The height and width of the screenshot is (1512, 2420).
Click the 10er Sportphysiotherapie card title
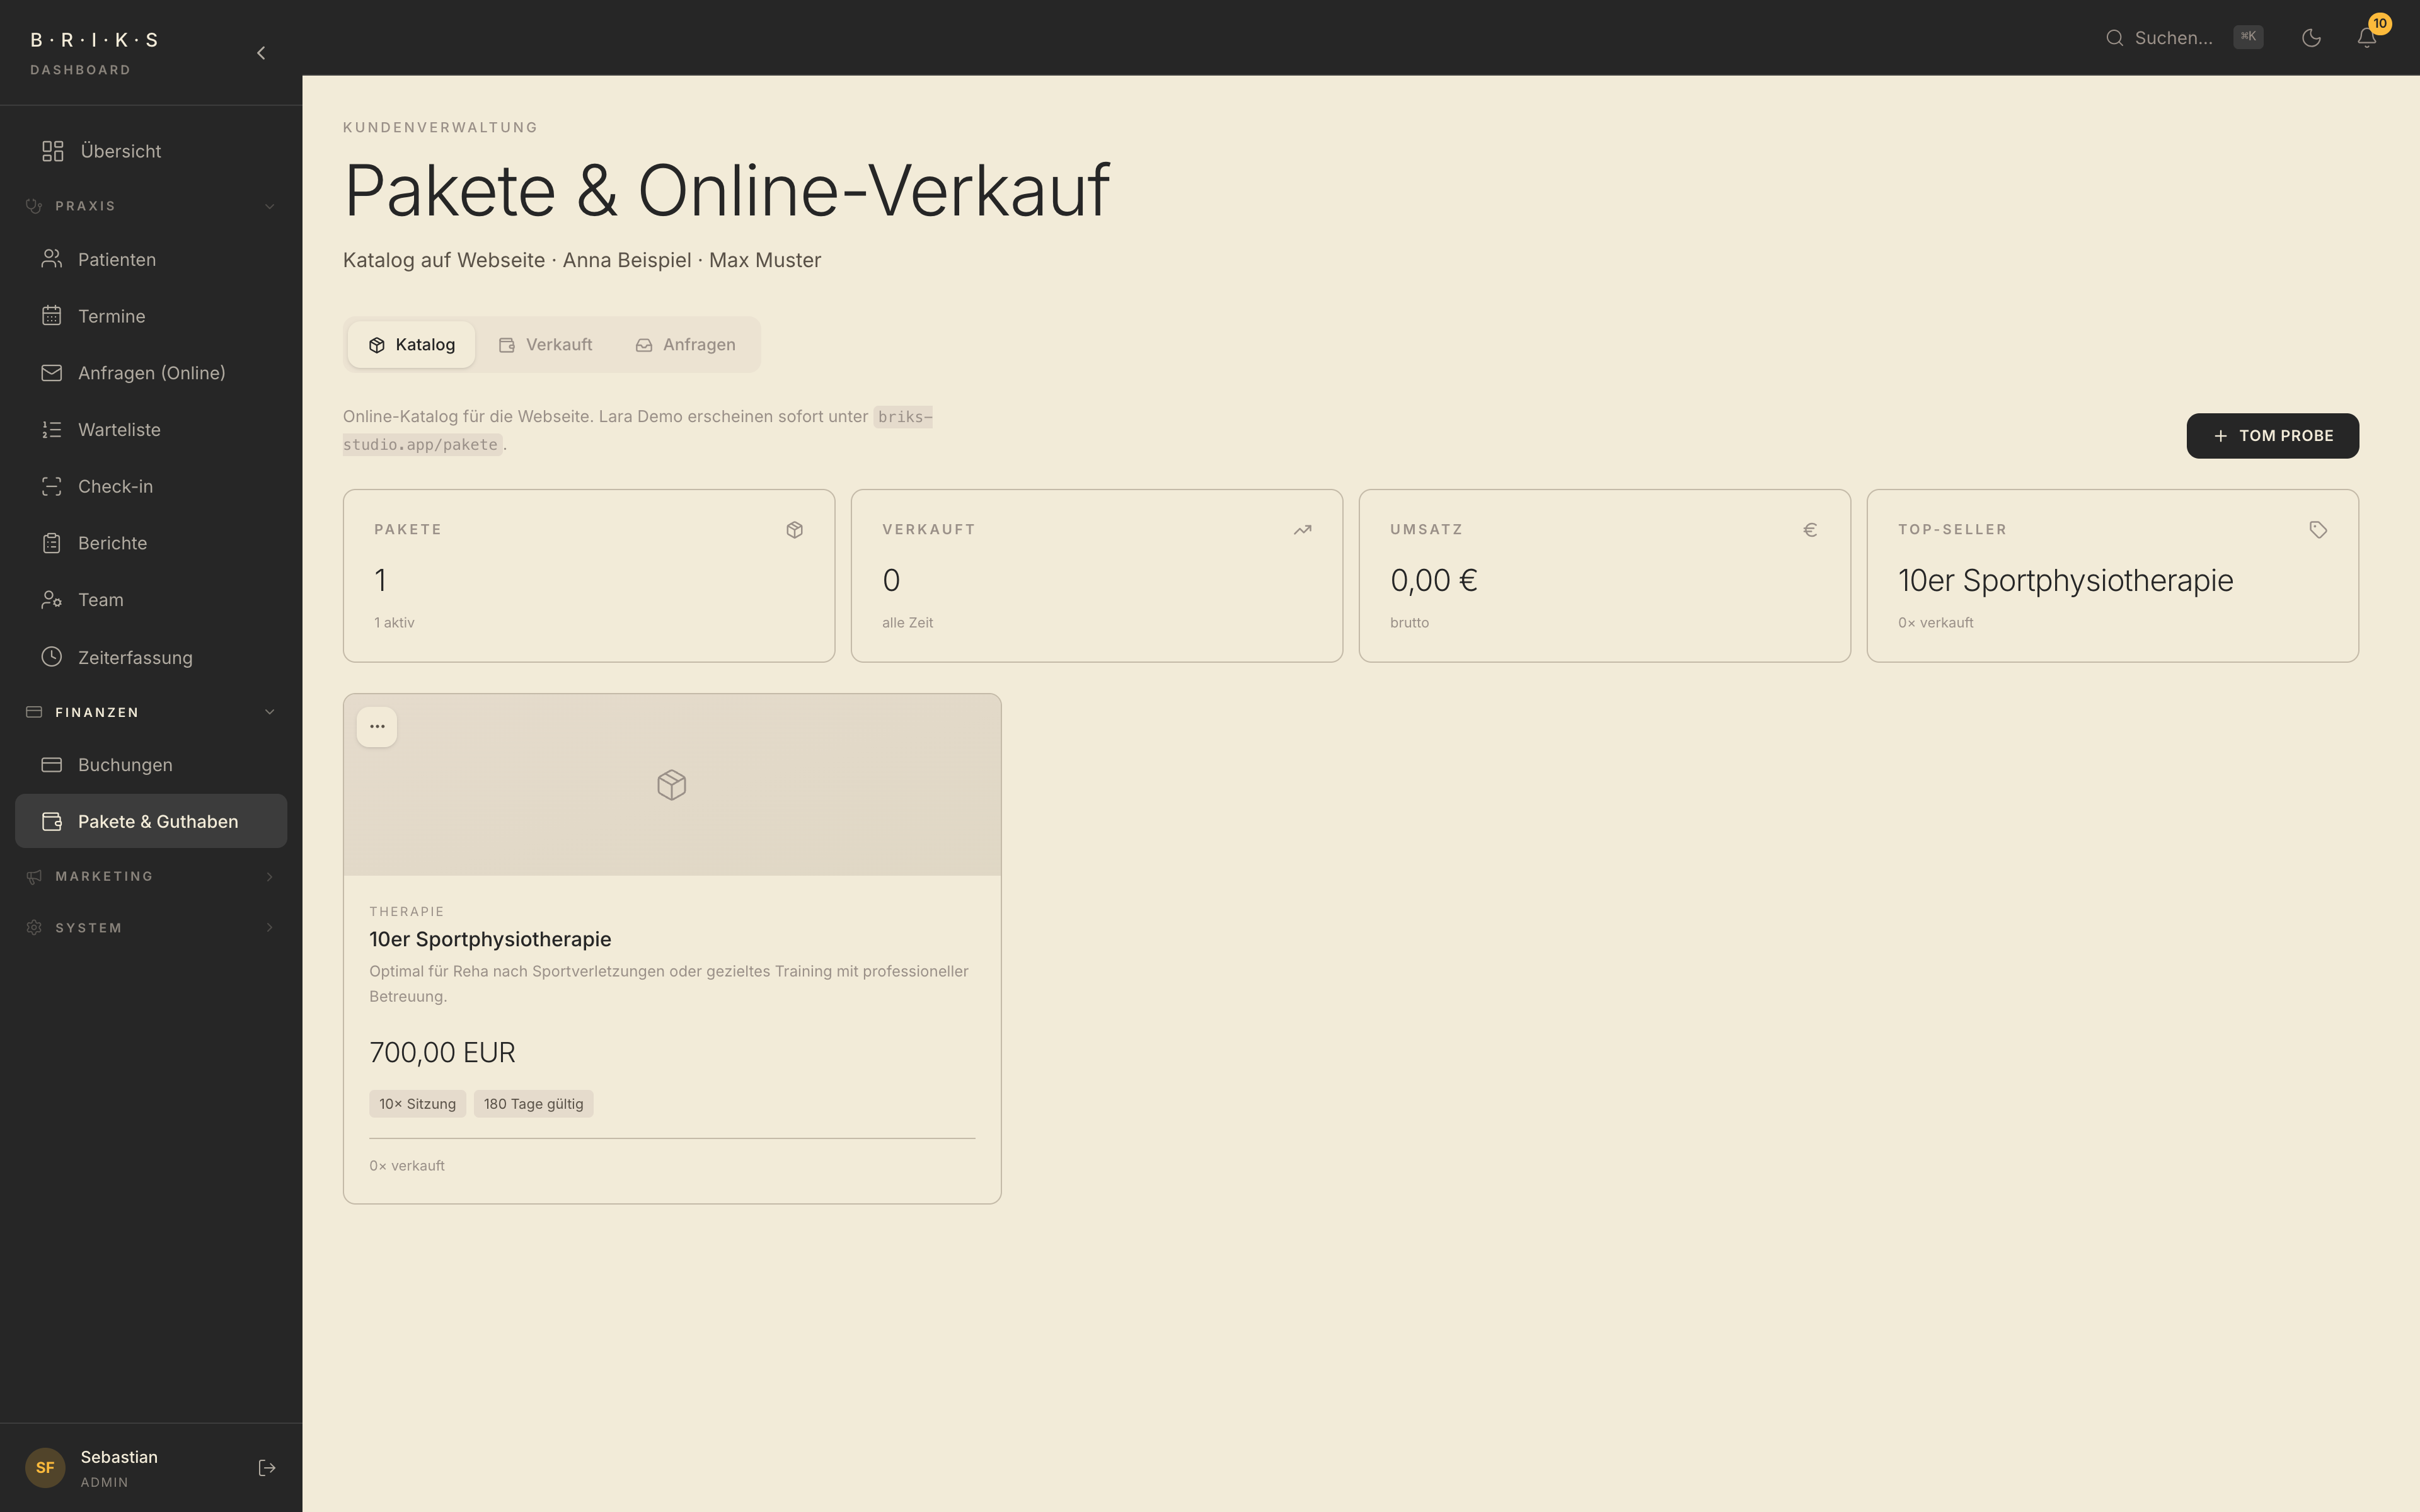[x=490, y=939]
